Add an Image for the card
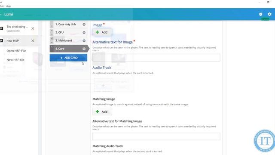Viewport: 275px width, 155px height. click(x=102, y=32)
